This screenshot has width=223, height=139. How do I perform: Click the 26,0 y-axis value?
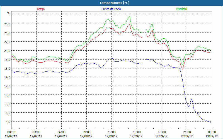click(7, 24)
